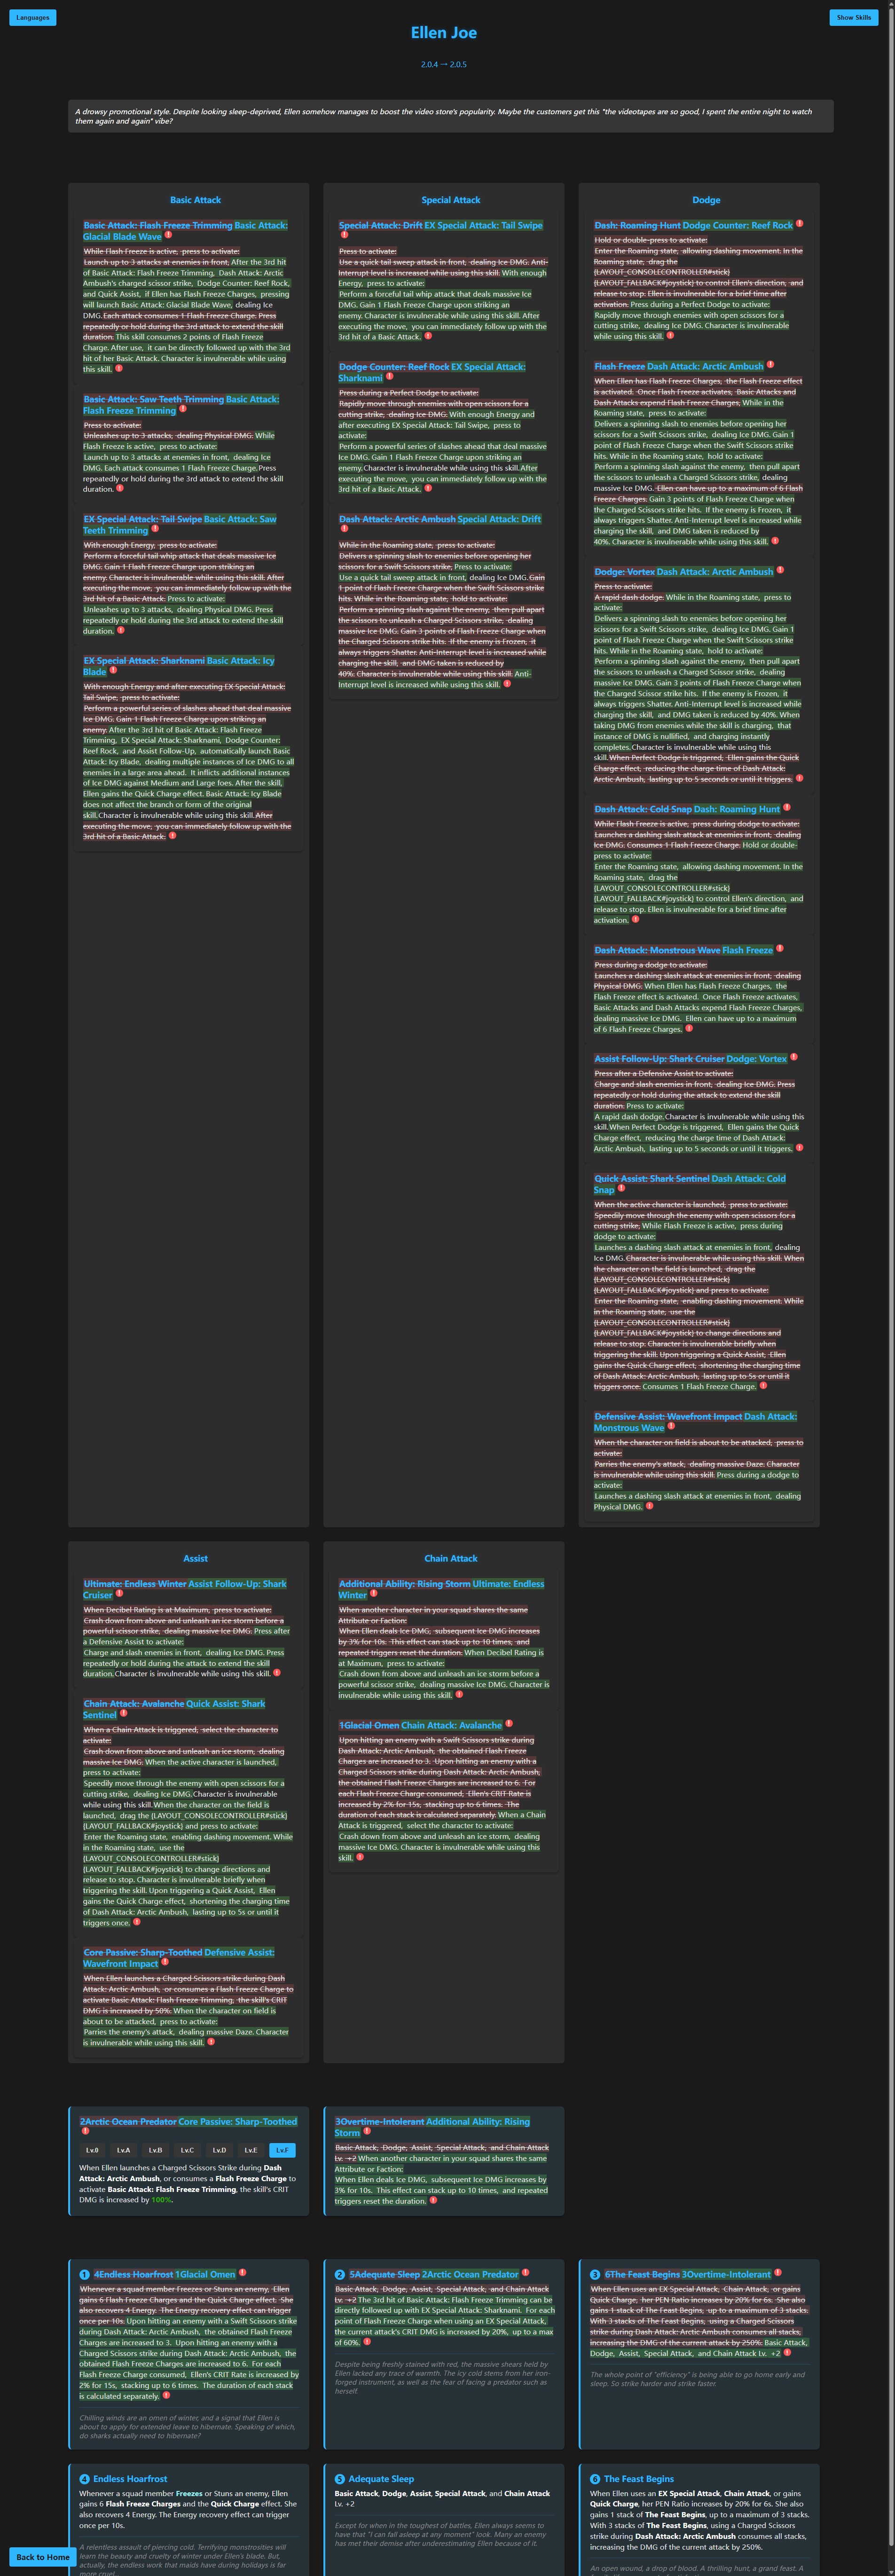Select the Lv.A level tab

(x=123, y=2150)
